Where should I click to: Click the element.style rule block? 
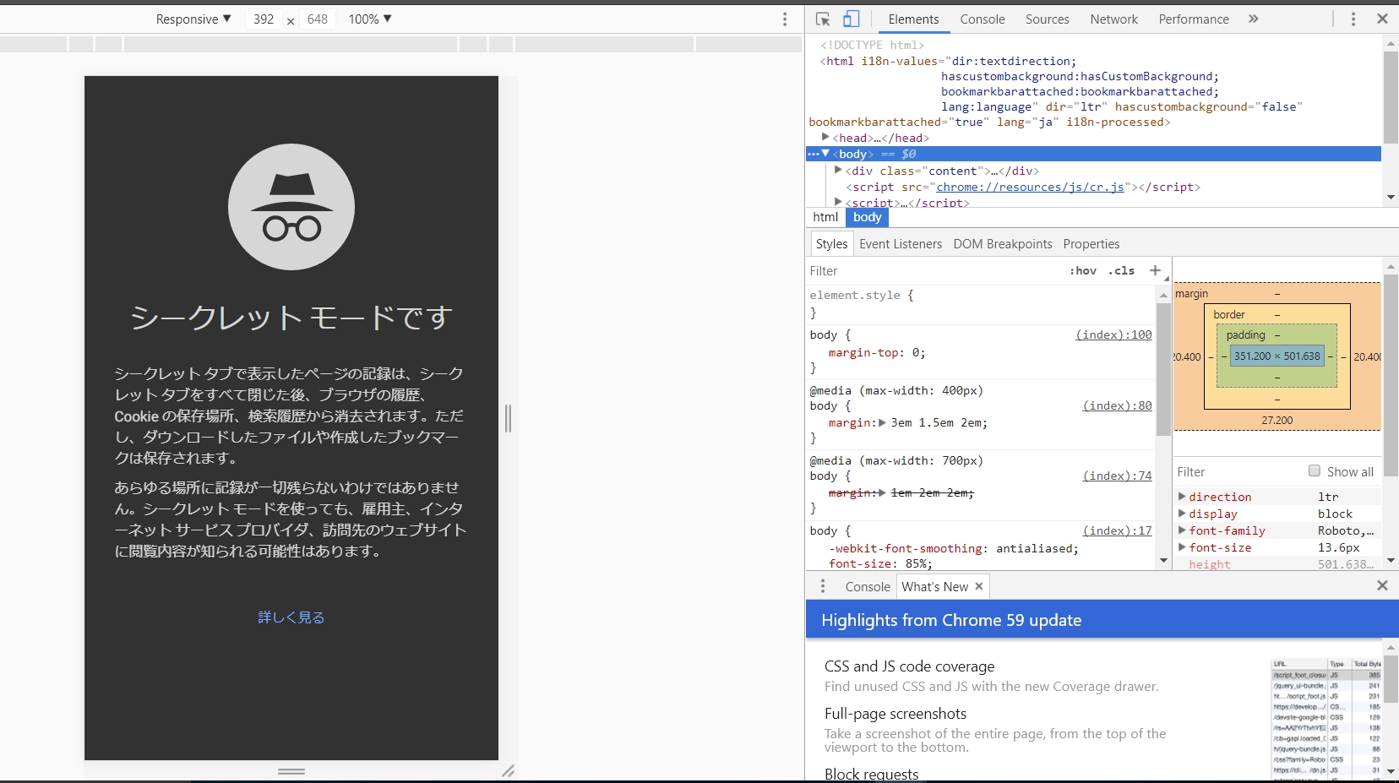point(981,304)
